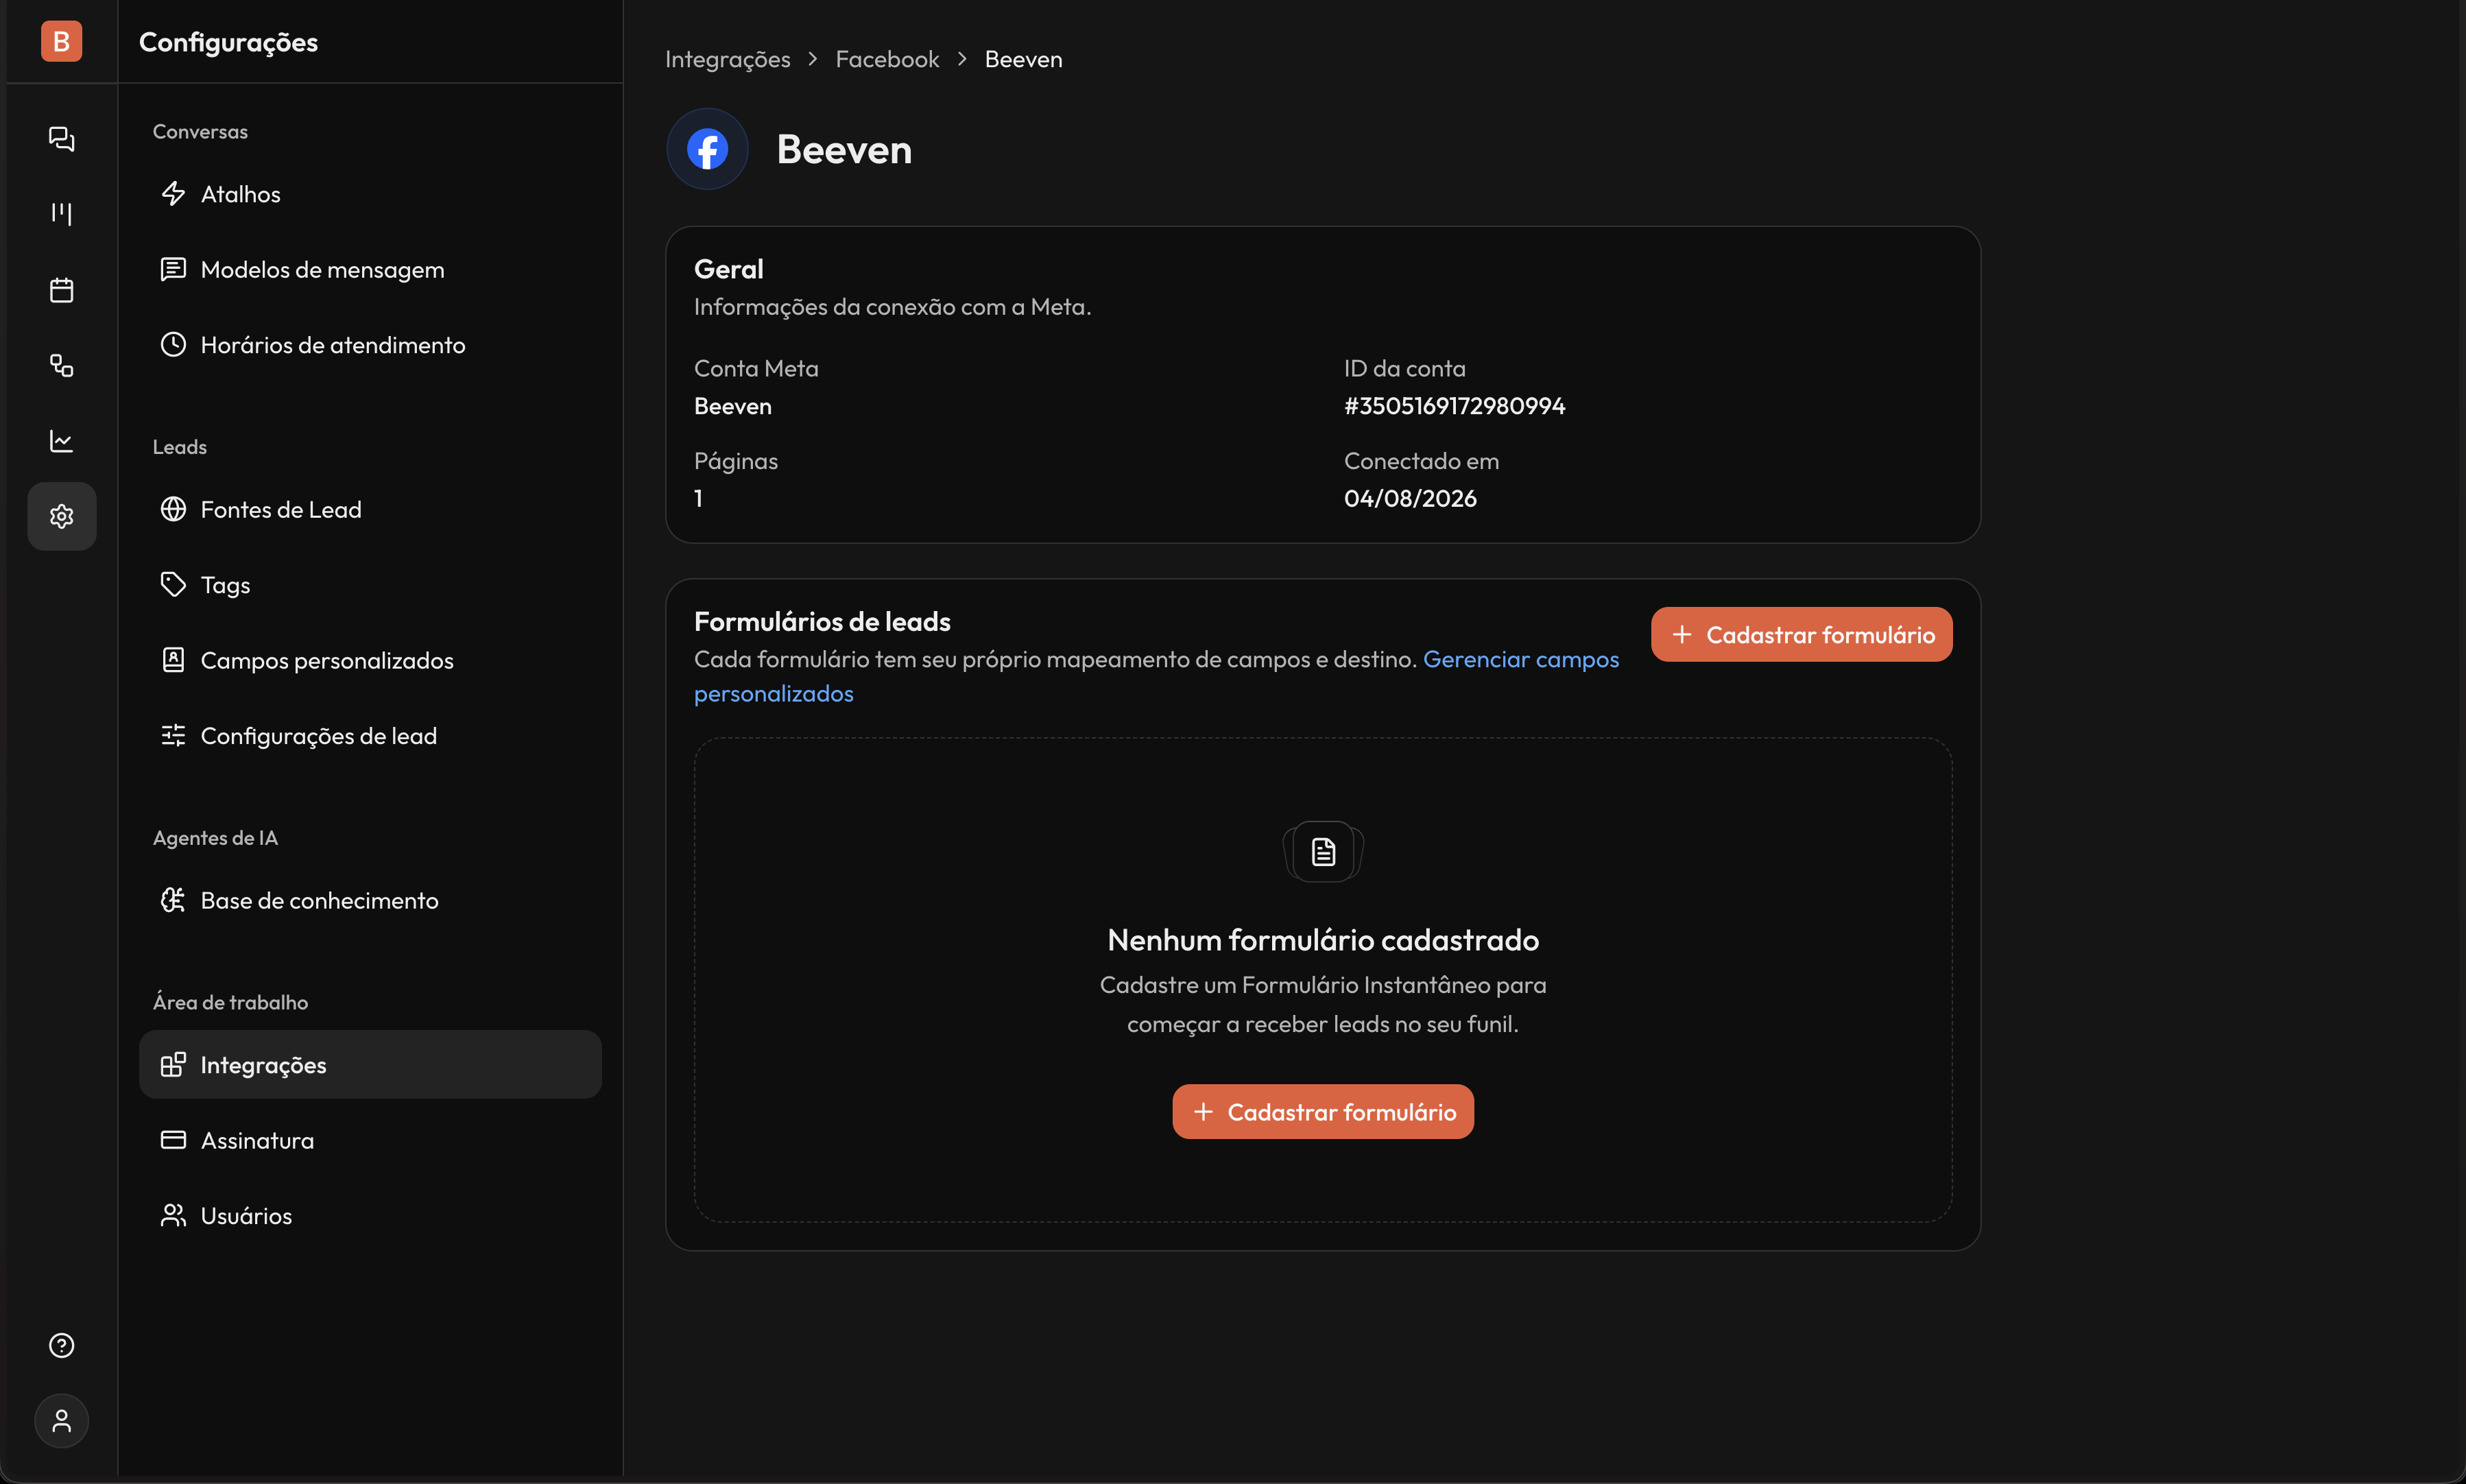The image size is (2466, 1484).
Task: Click the connection date 04/08/2026
Action: (x=1410, y=498)
